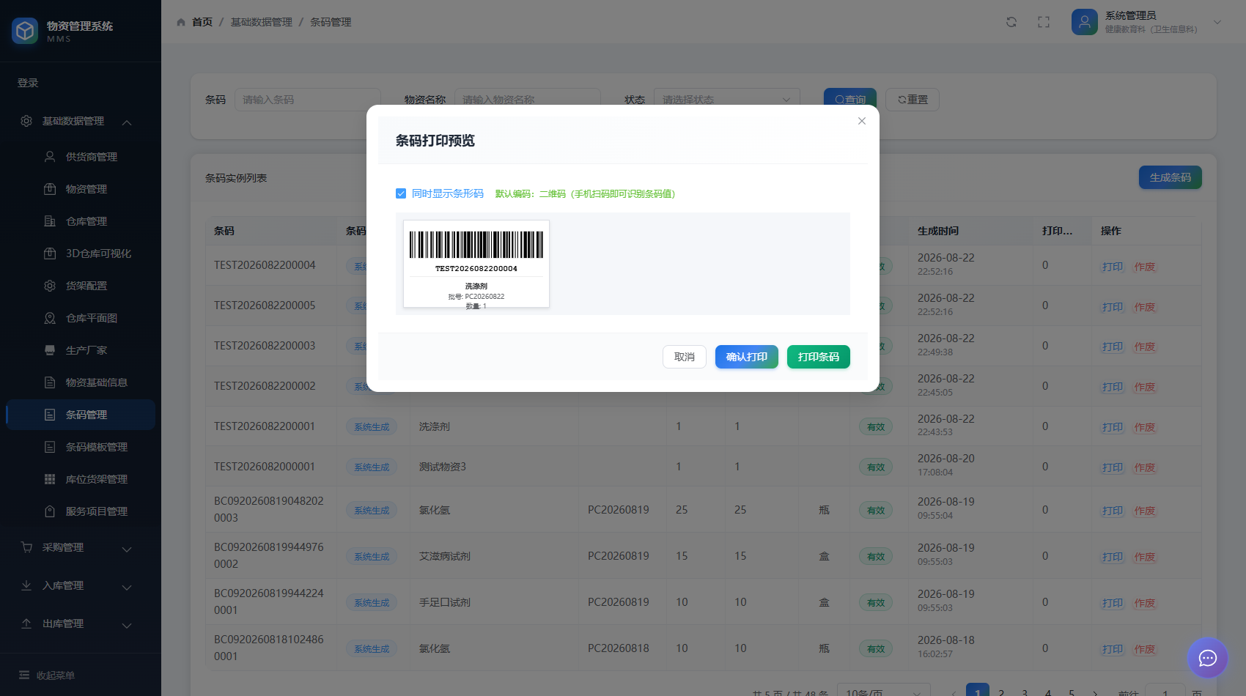Open 服务项目管理 menu item

(x=81, y=511)
